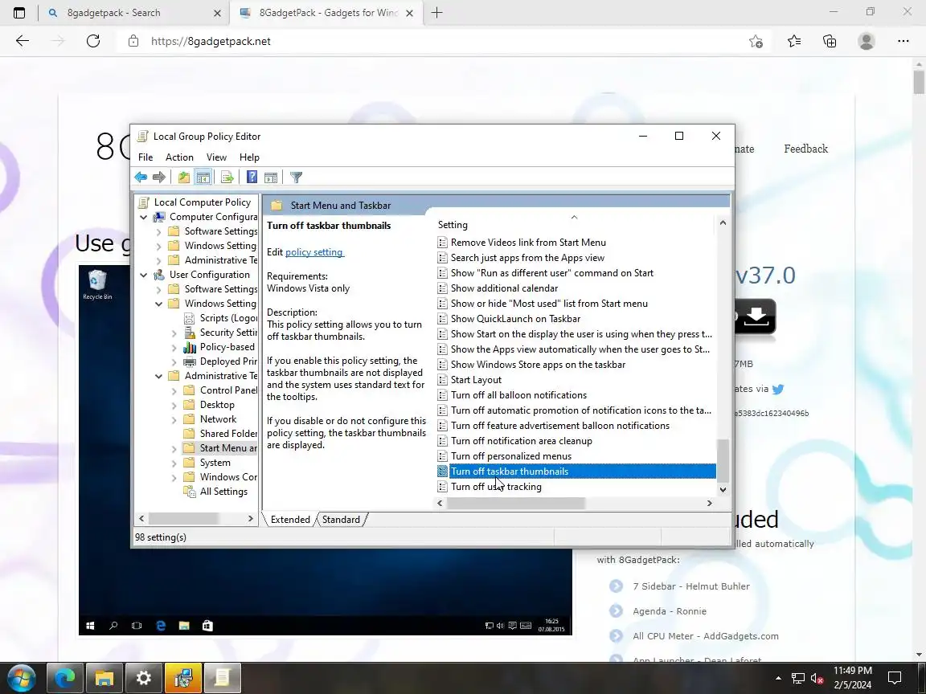Select 'Show additional calendar' setting
Screen dimensions: 926x694
pos(504,288)
